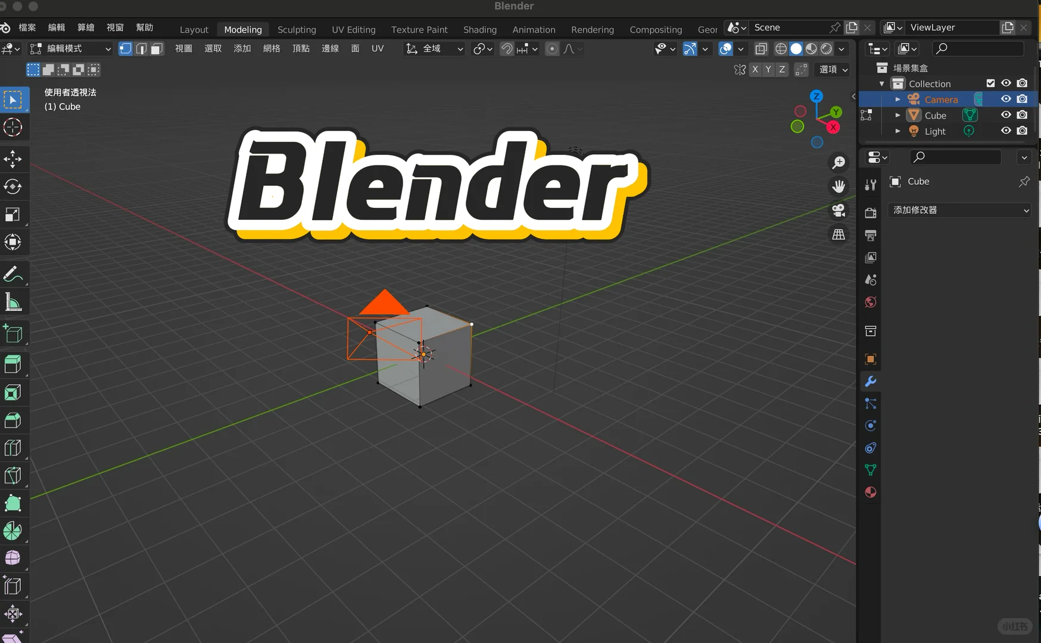
Task: Open the Material properties tab
Action: coord(871,492)
